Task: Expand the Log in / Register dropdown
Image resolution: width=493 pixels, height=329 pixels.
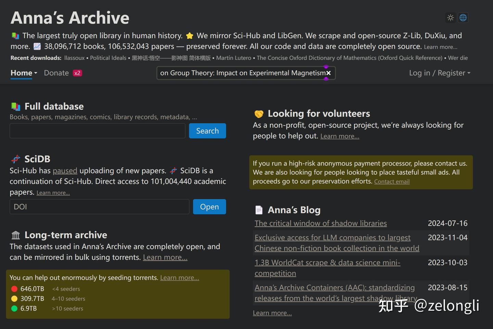Action: pos(440,73)
